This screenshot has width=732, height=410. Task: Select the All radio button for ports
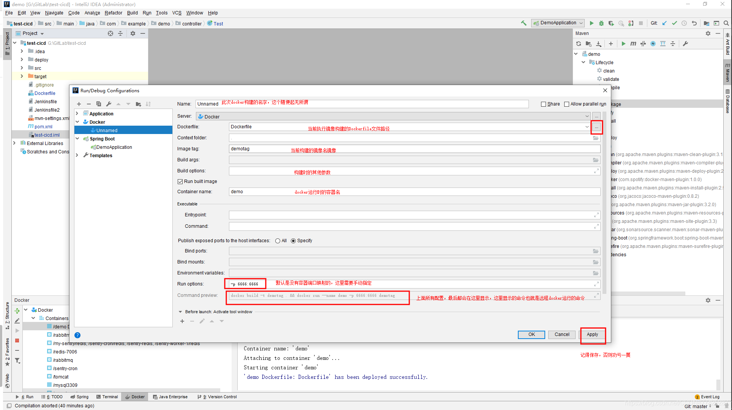click(278, 241)
